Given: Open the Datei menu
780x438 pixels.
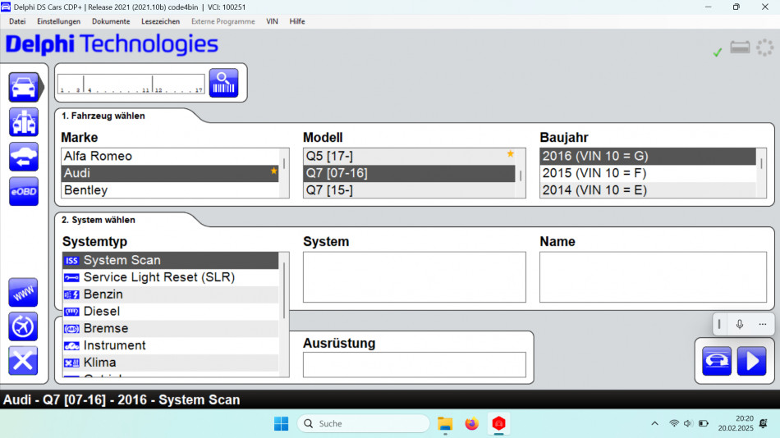Looking at the screenshot, I should (x=17, y=21).
